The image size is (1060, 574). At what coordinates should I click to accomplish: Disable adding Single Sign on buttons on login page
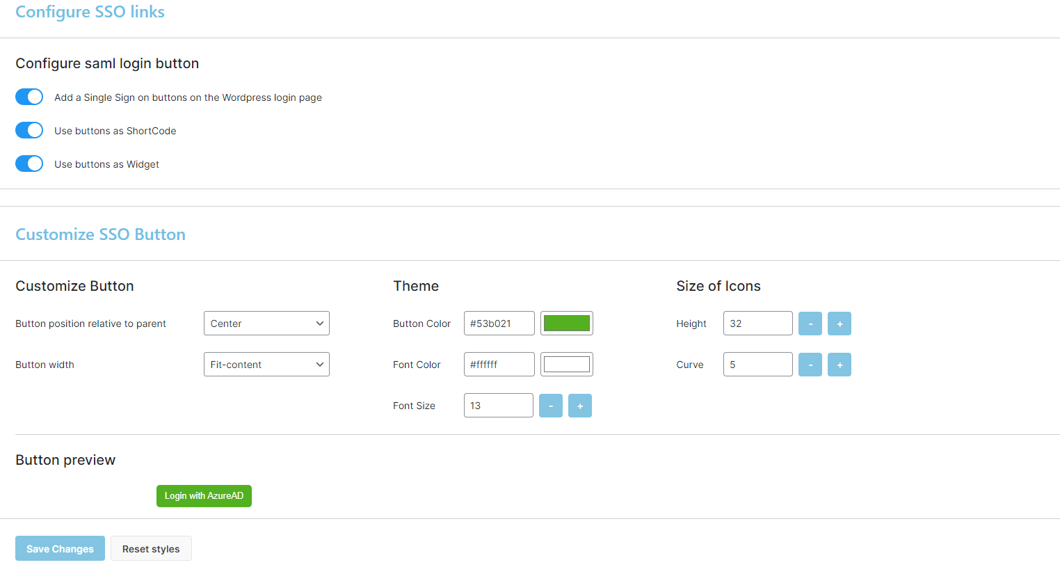[x=29, y=97]
